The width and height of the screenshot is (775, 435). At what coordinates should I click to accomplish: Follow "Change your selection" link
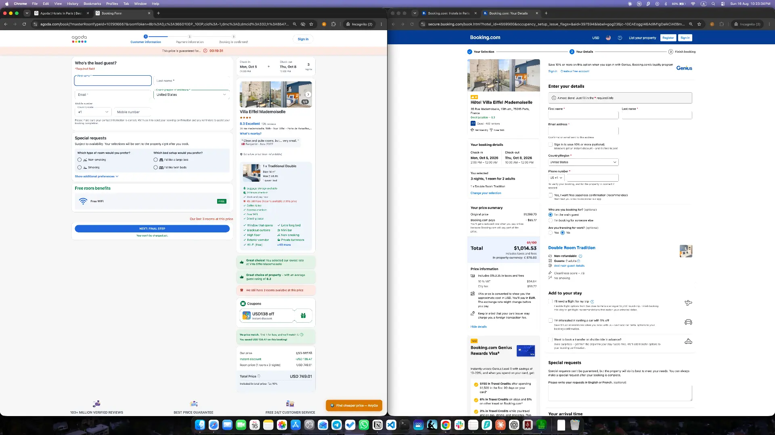coord(486,193)
